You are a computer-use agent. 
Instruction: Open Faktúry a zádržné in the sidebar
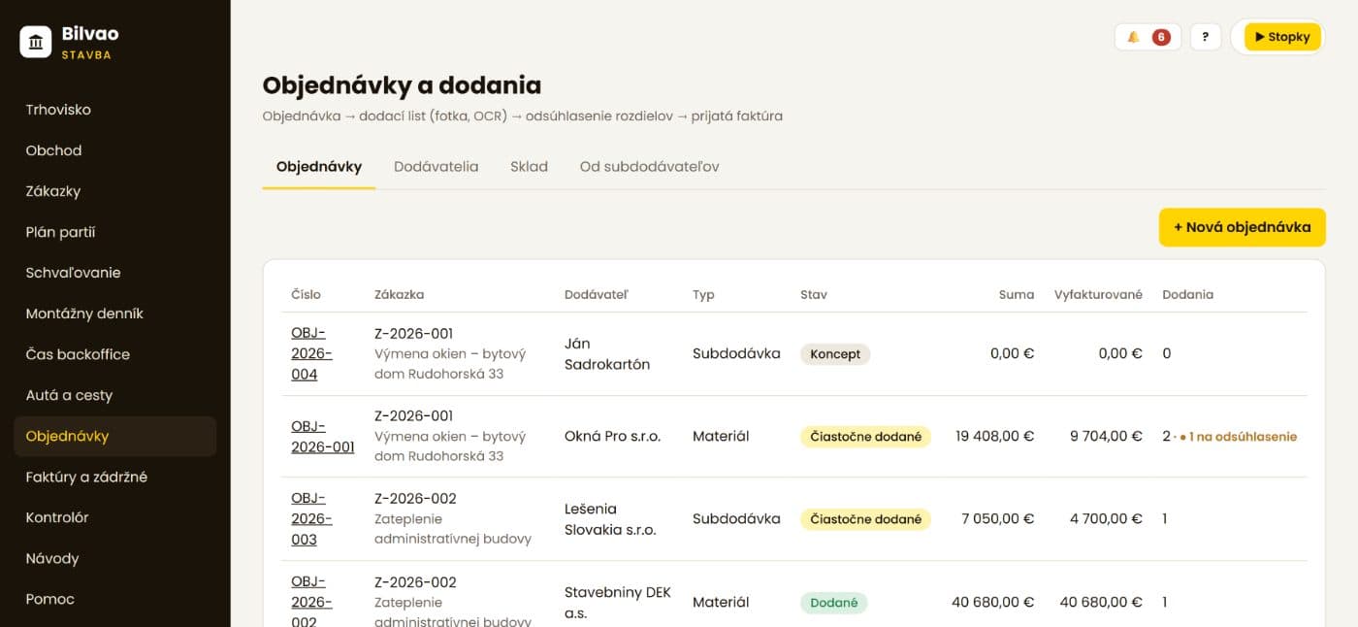click(114, 477)
